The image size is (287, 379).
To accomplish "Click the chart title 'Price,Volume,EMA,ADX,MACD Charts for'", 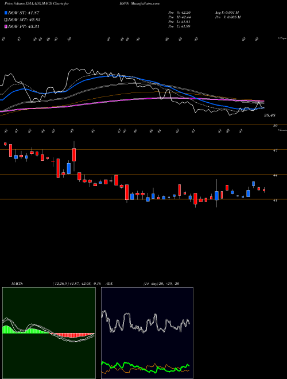I will (37, 3).
